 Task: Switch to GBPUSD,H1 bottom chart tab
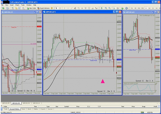[x=37, y=103]
